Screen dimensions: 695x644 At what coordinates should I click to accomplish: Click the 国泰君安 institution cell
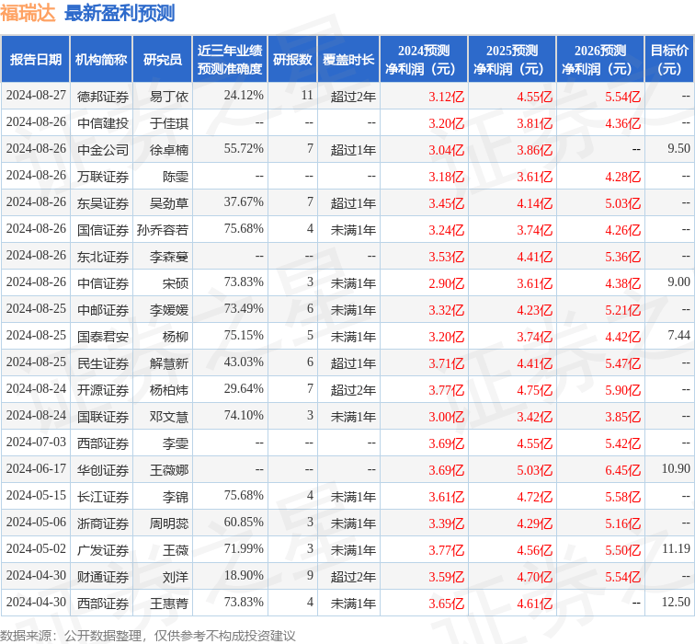(x=103, y=337)
